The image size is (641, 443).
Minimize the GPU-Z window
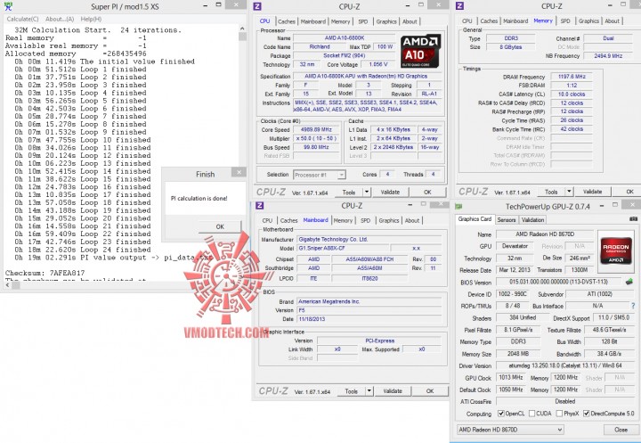click(x=602, y=206)
